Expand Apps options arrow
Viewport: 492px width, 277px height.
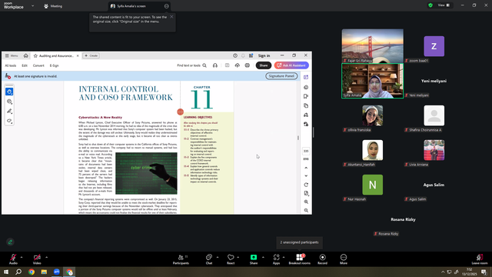click(x=284, y=257)
